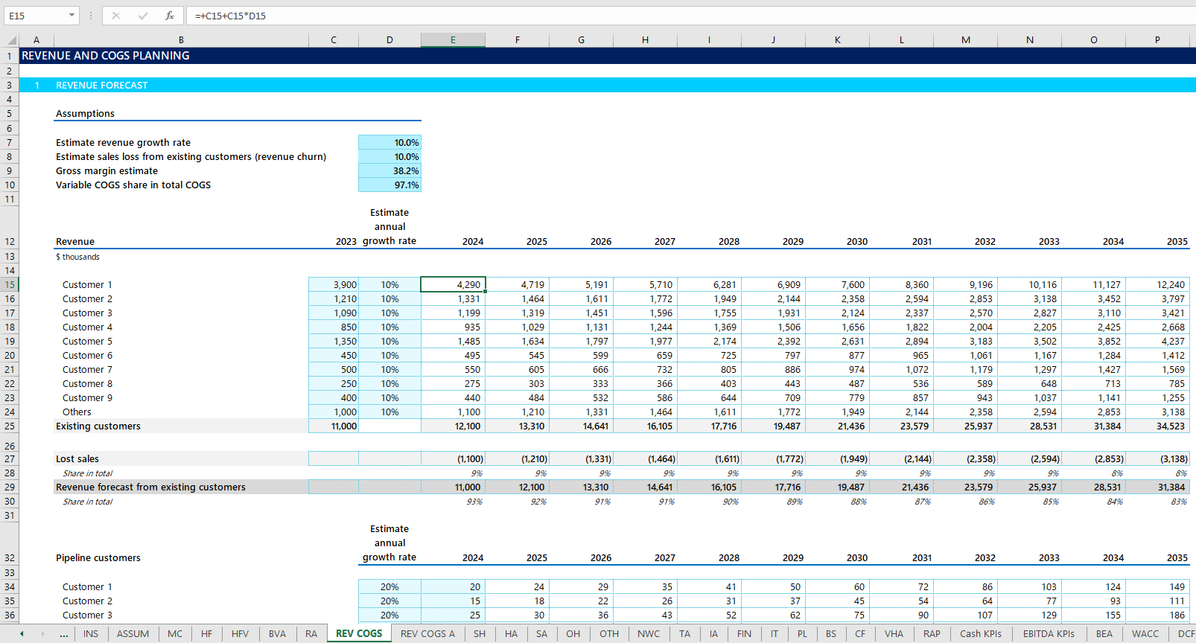1196x643 pixels.
Task: Select row 25 header
Action: coord(10,426)
